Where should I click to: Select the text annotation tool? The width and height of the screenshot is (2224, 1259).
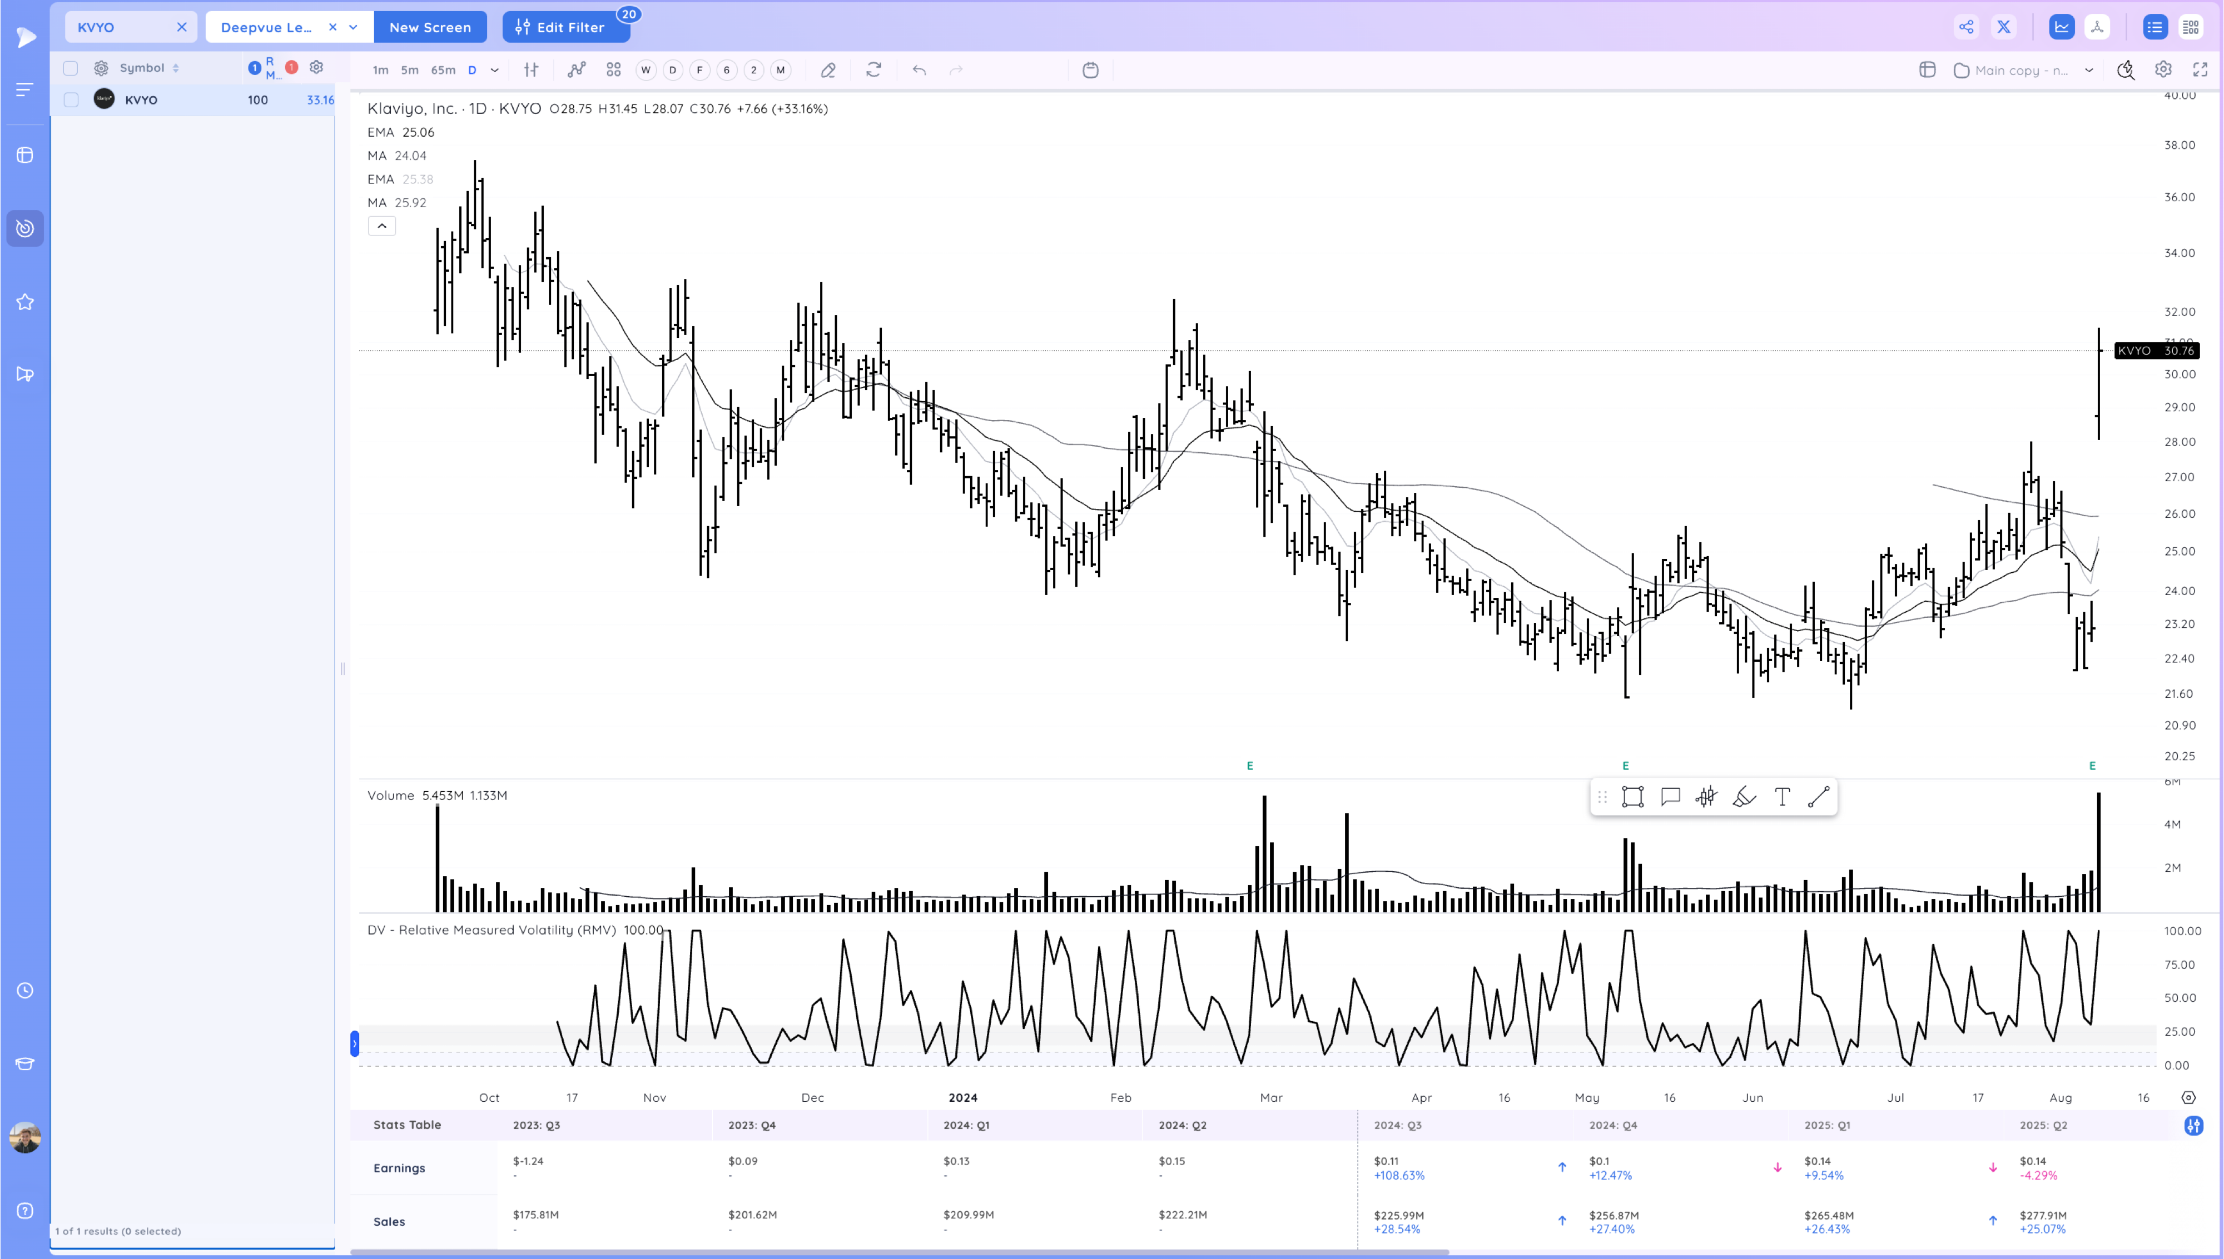pyautogui.click(x=1781, y=796)
